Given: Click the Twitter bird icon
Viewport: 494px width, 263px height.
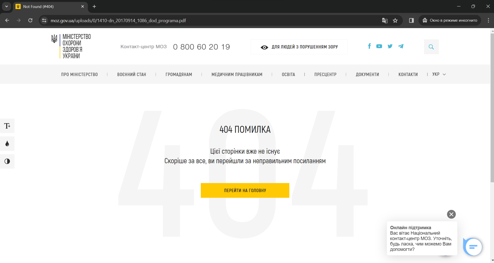Looking at the screenshot, I should [390, 46].
